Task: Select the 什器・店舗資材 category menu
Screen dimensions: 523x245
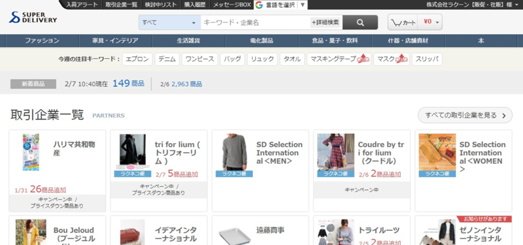Action: (408, 41)
